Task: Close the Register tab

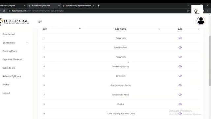Action: 25,6
